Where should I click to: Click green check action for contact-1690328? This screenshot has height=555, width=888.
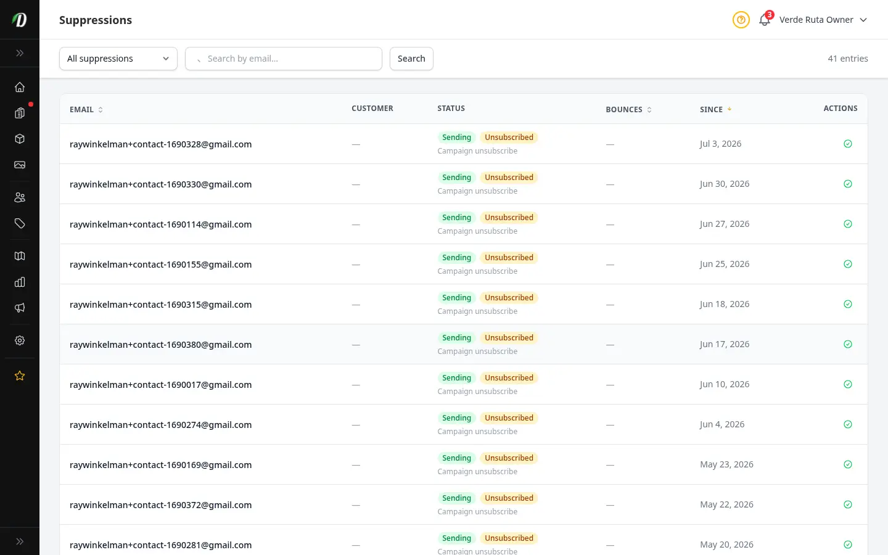[x=848, y=144]
